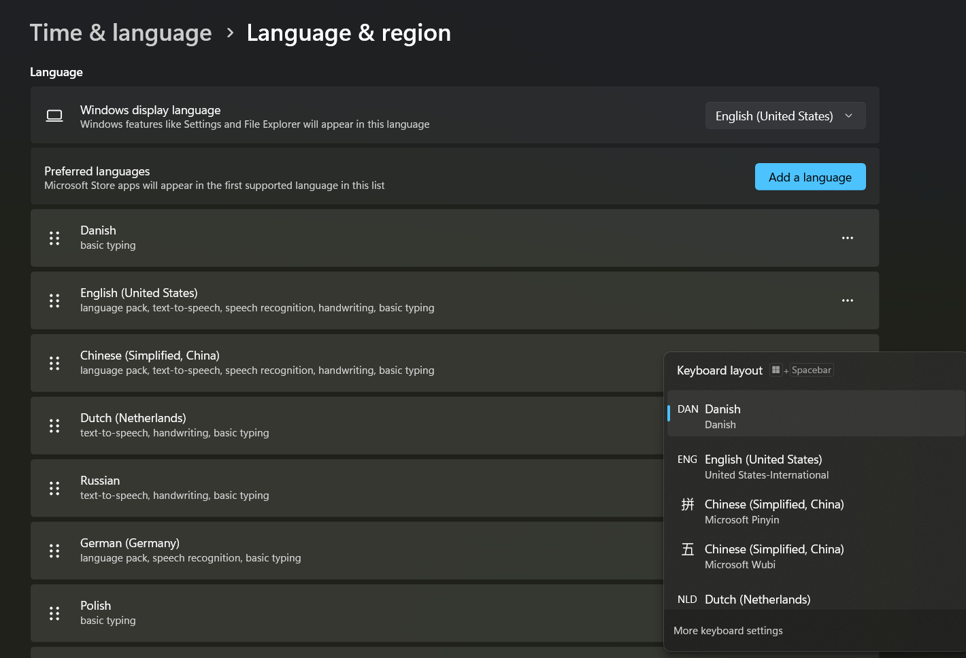This screenshot has width=966, height=658.
Task: Open the three-dot menu for Danish
Action: coord(847,238)
